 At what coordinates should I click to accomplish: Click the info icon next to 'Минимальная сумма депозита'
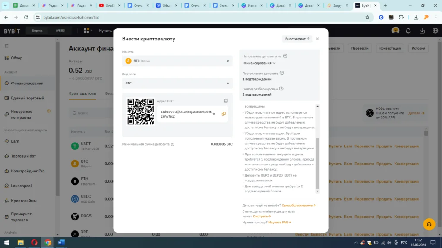173,144
